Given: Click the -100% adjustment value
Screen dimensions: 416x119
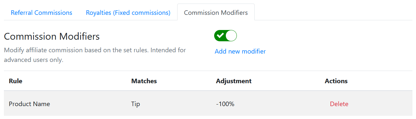Looking at the screenshot, I should (225, 104).
